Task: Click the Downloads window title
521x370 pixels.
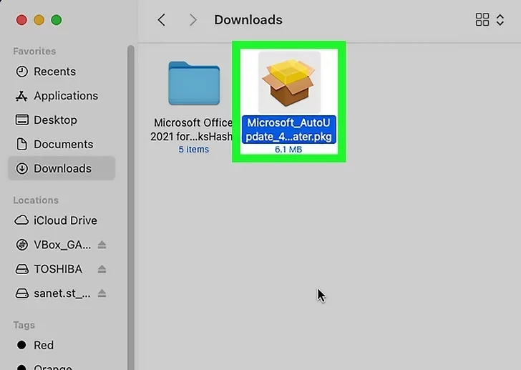Action: [248, 20]
